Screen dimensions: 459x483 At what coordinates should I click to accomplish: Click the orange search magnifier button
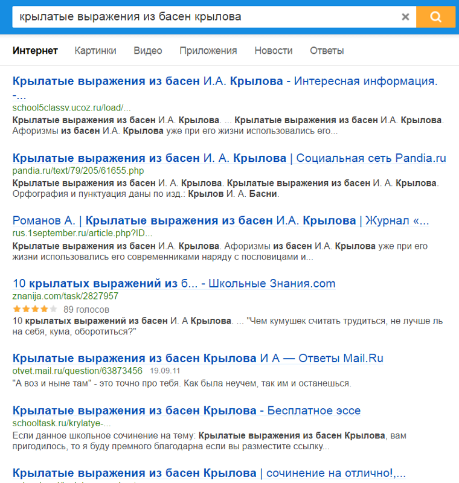(x=435, y=16)
